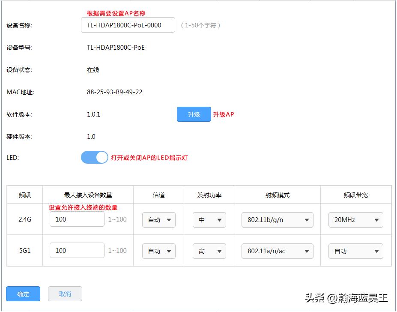Click the 确定 confirm button
The width and height of the screenshot is (397, 312).
[x=23, y=294]
